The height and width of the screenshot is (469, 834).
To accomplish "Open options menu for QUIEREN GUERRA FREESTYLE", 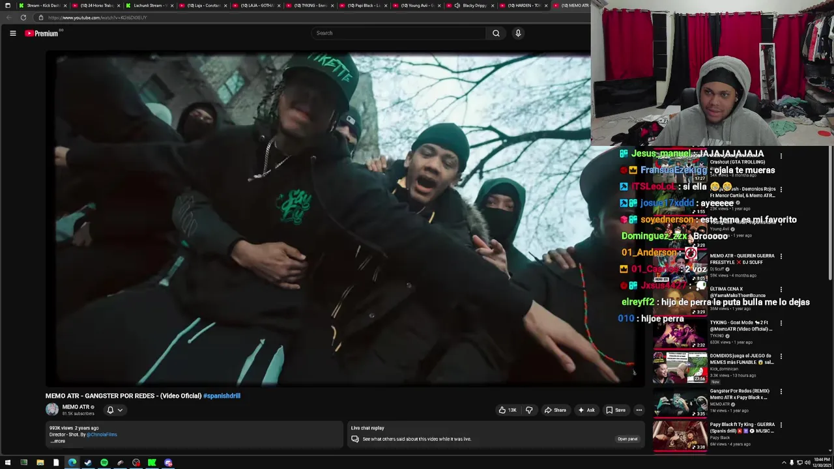I will click(781, 256).
